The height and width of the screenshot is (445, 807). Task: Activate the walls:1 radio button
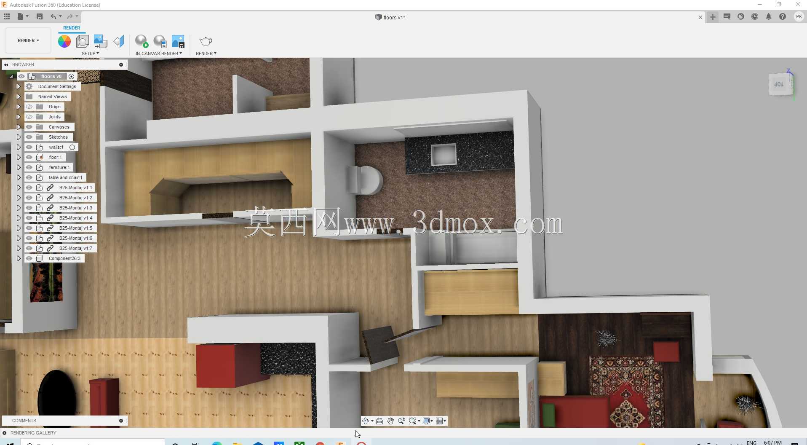(x=72, y=147)
